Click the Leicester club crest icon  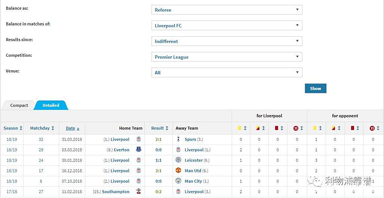click(178, 160)
